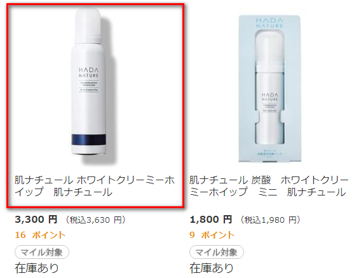Click the 3,300 円 price

coord(36,220)
